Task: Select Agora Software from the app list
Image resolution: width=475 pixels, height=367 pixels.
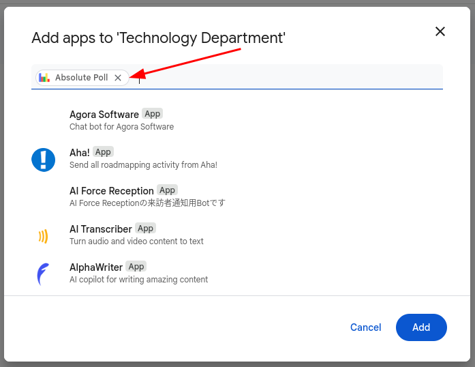Action: [x=104, y=115]
